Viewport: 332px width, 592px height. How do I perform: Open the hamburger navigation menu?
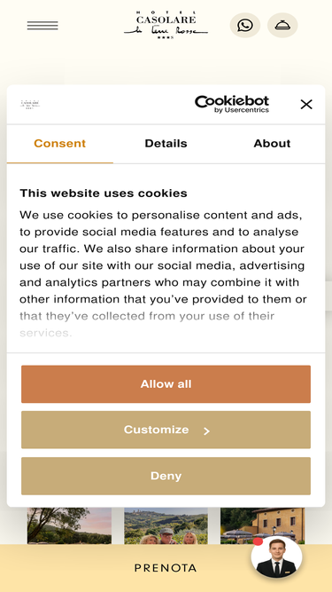pos(42,26)
